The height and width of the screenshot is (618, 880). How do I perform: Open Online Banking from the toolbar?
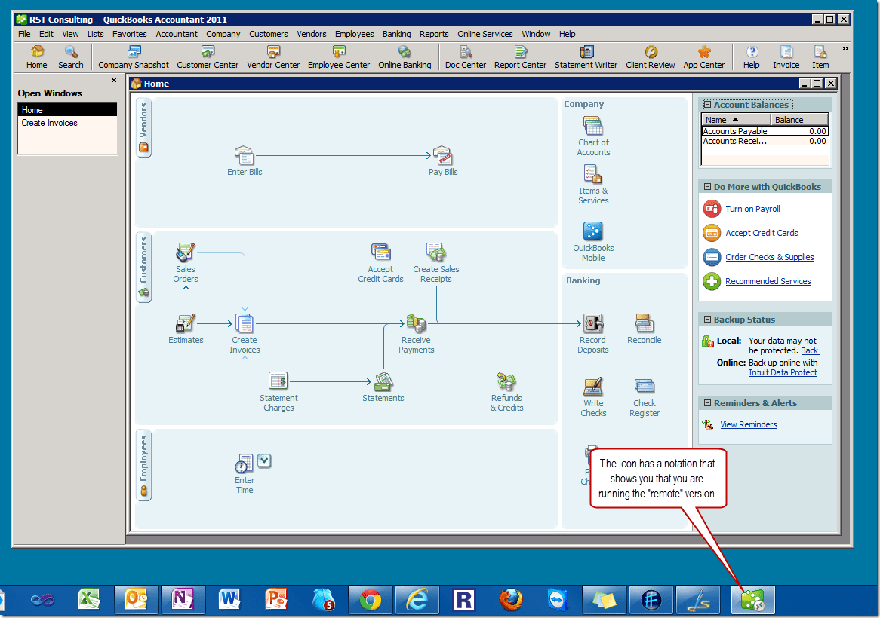point(405,58)
